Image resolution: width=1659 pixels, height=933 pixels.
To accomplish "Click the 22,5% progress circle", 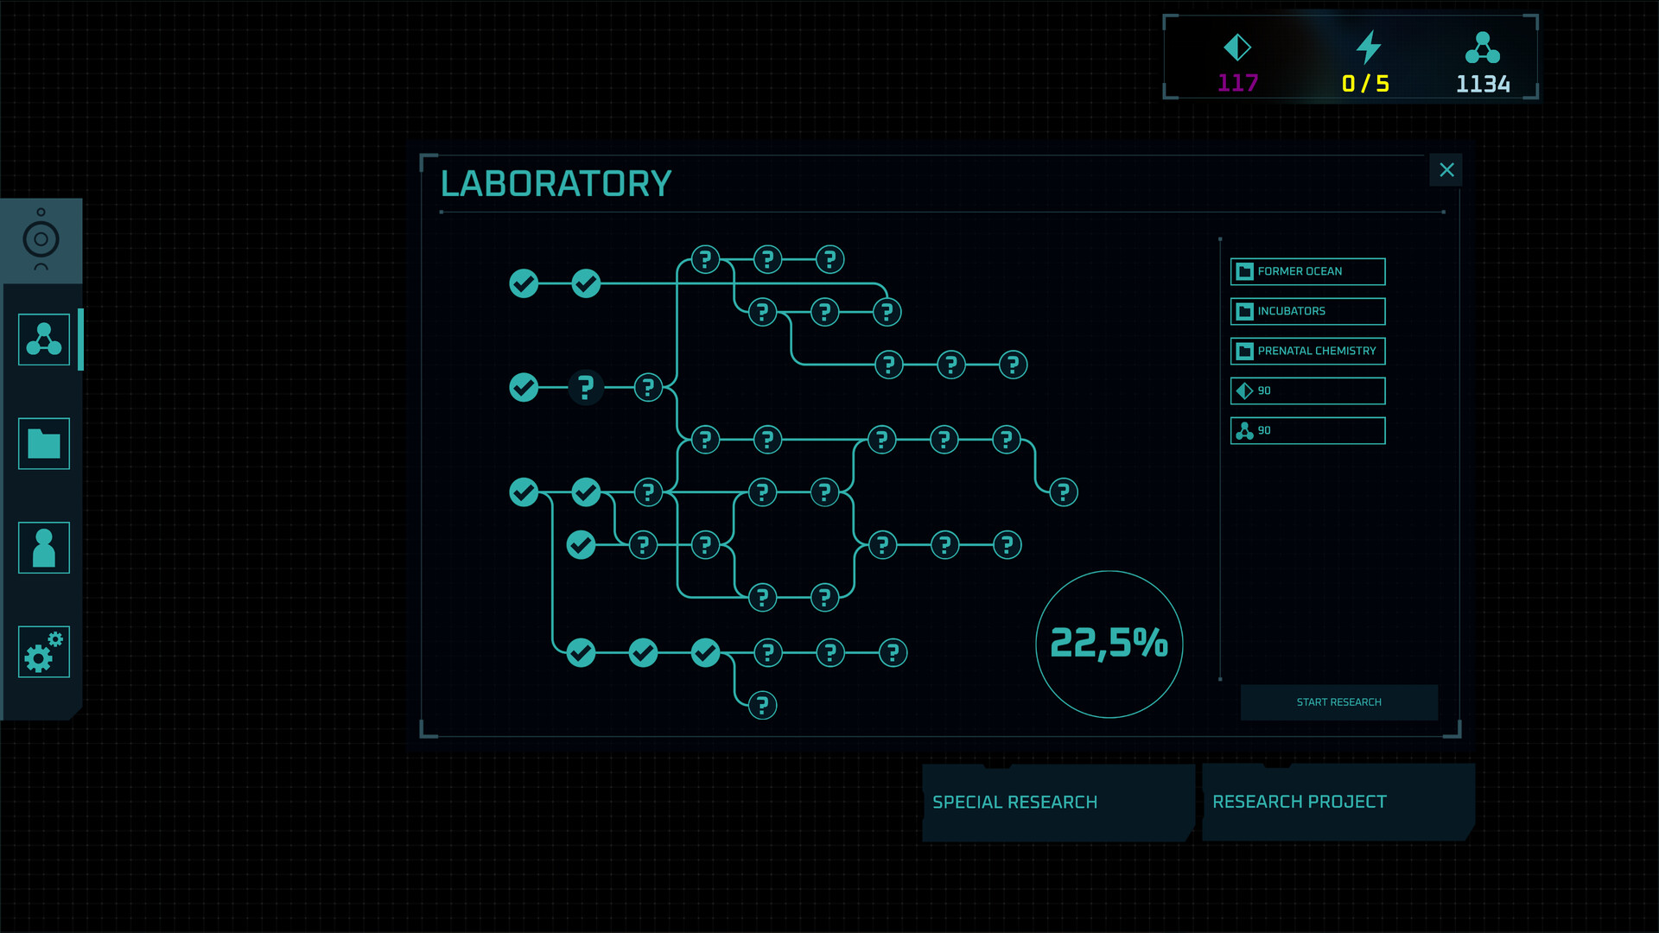I will pos(1109,642).
